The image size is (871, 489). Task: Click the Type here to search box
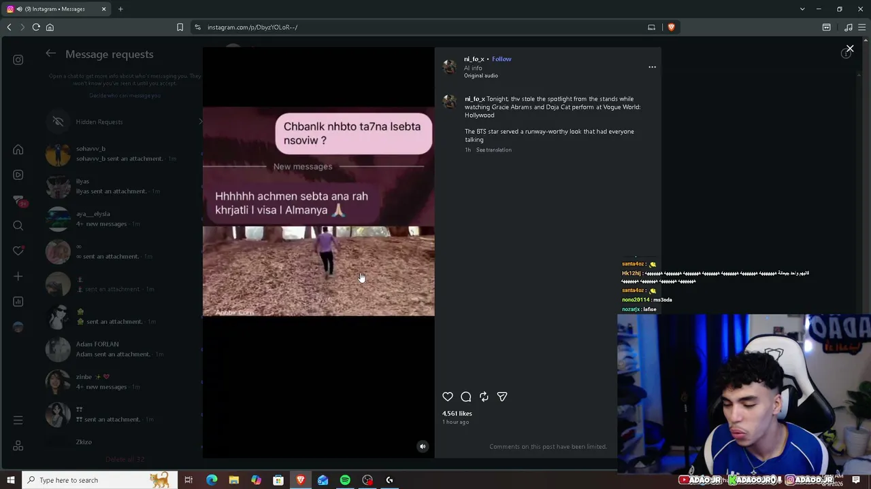point(99,480)
